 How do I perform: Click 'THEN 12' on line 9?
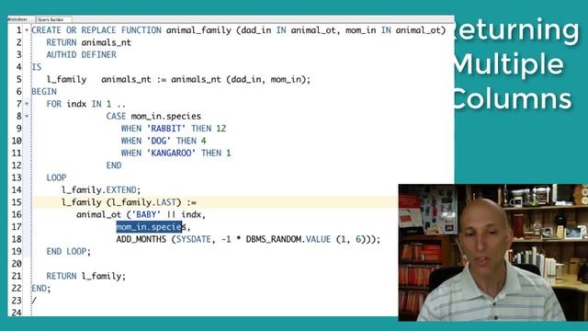tap(209, 129)
